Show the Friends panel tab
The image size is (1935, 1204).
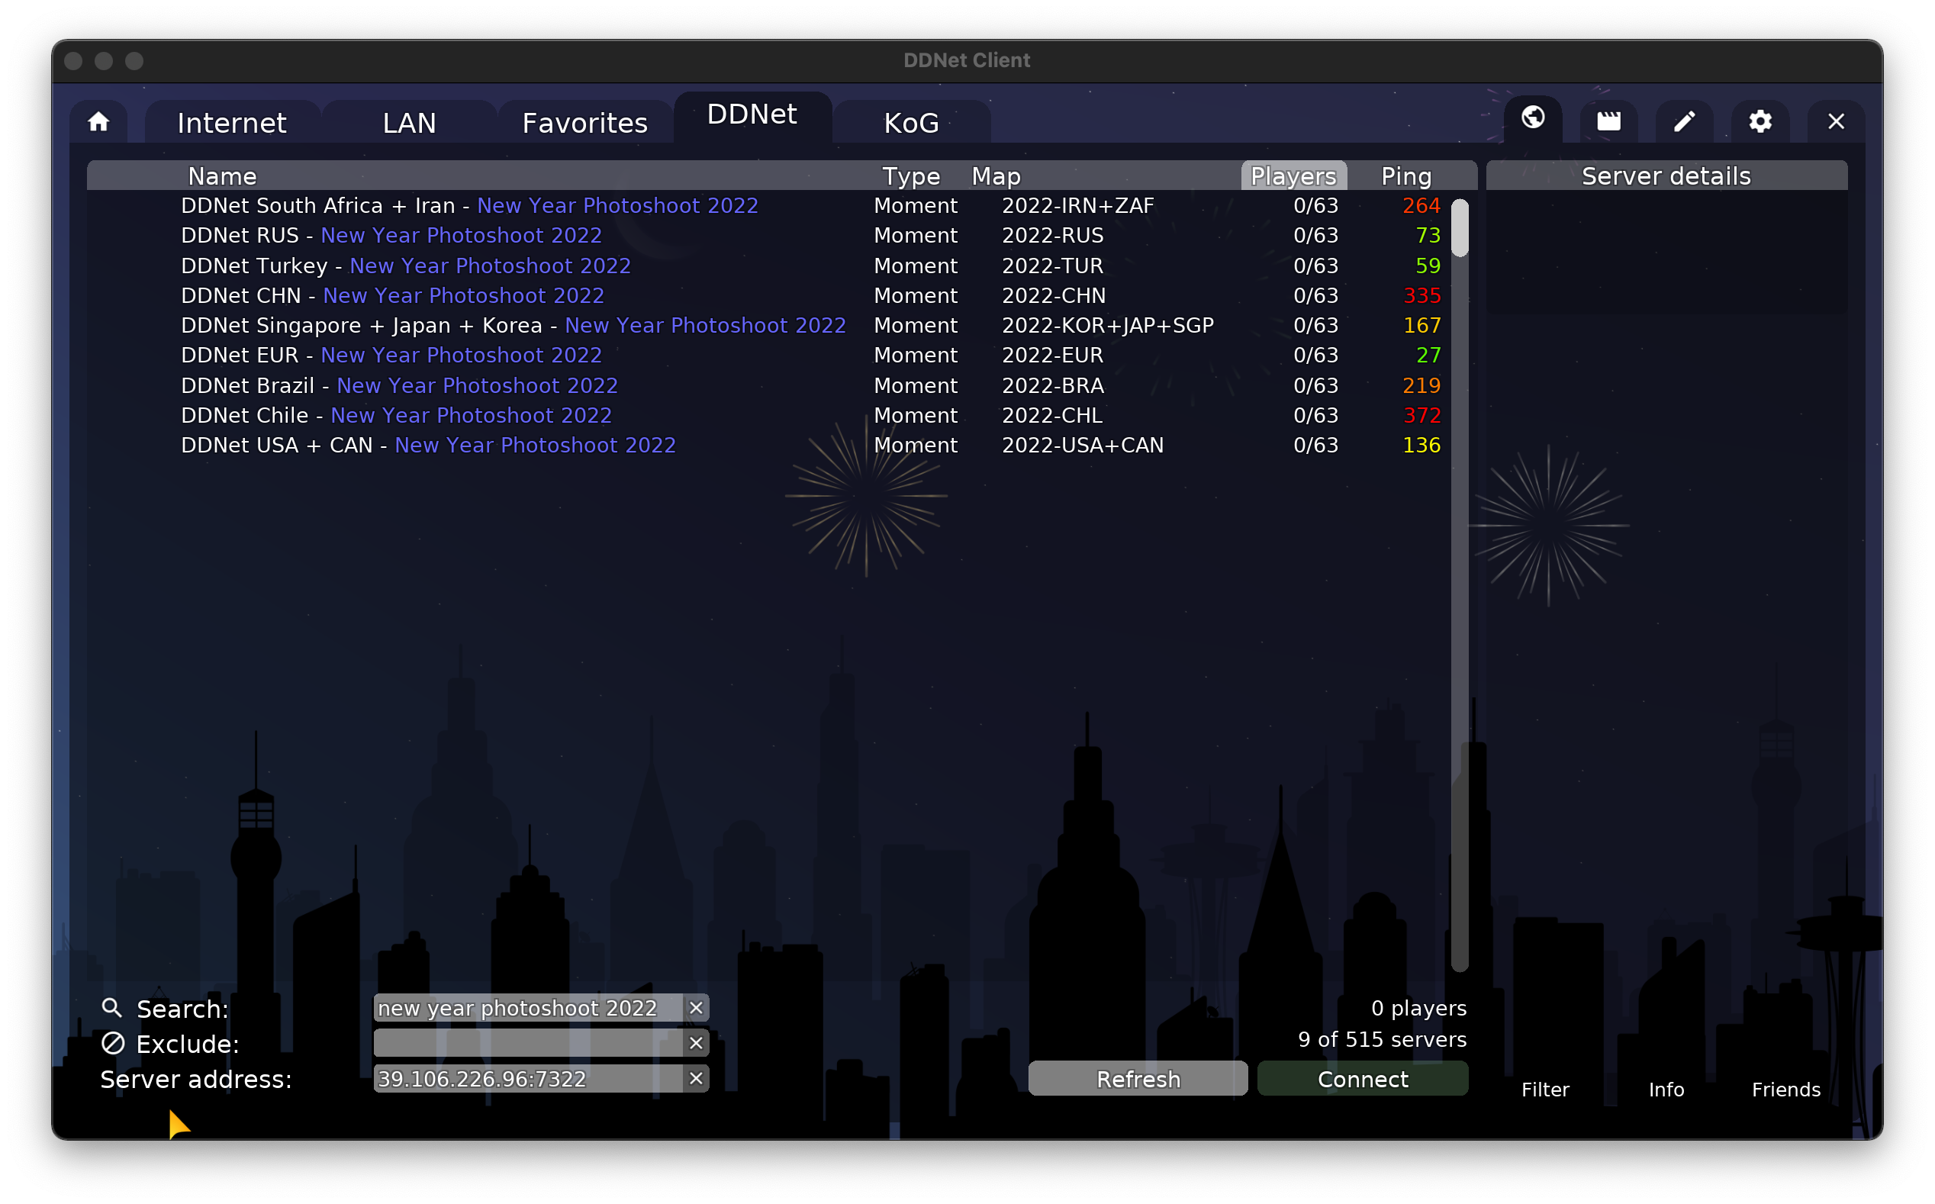coord(1785,1090)
